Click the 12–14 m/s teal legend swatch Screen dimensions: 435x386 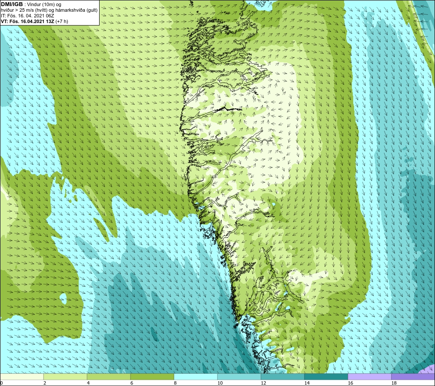point(283,376)
